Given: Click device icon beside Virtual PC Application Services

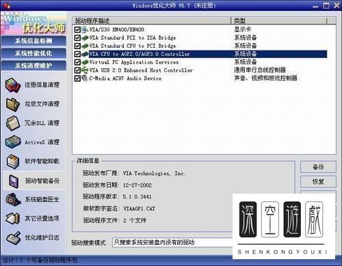Looking at the screenshot, I should [85, 62].
